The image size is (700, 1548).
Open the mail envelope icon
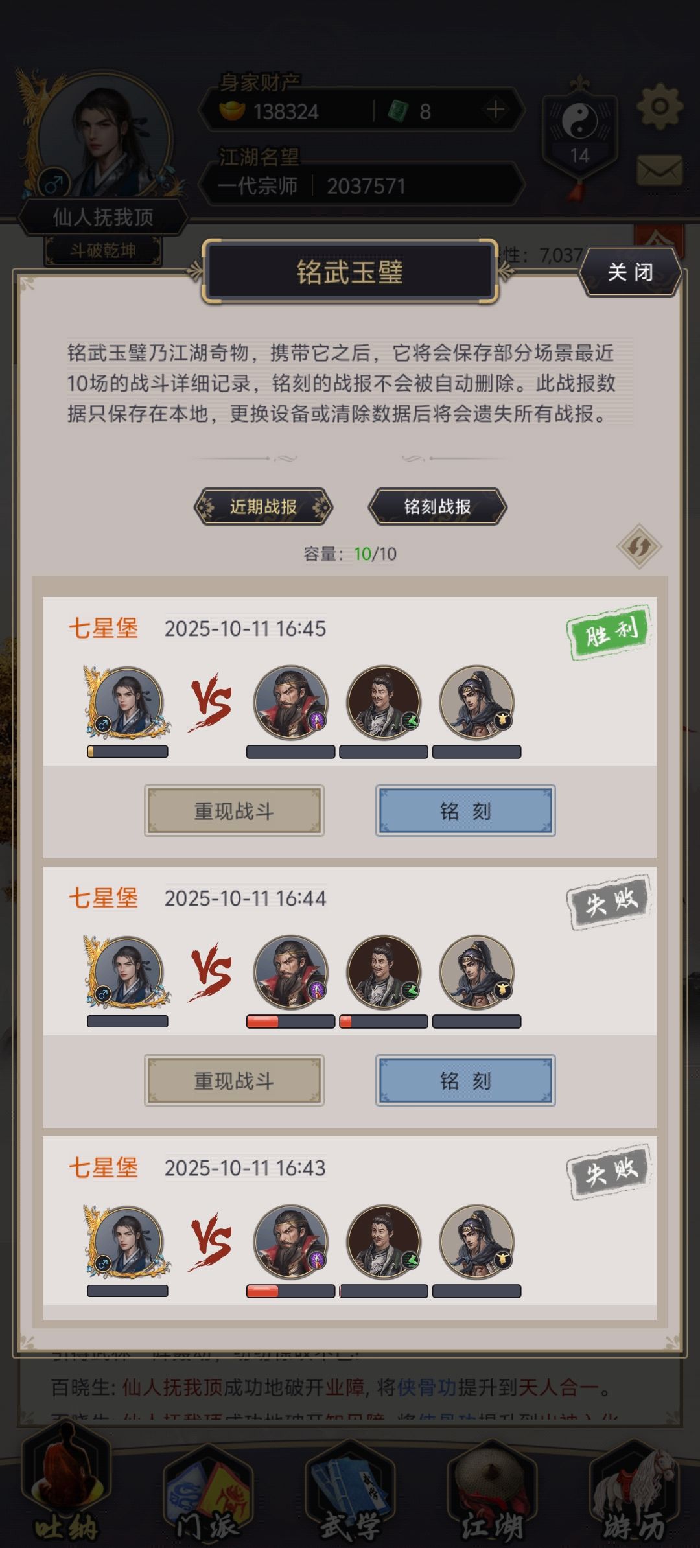(x=660, y=170)
